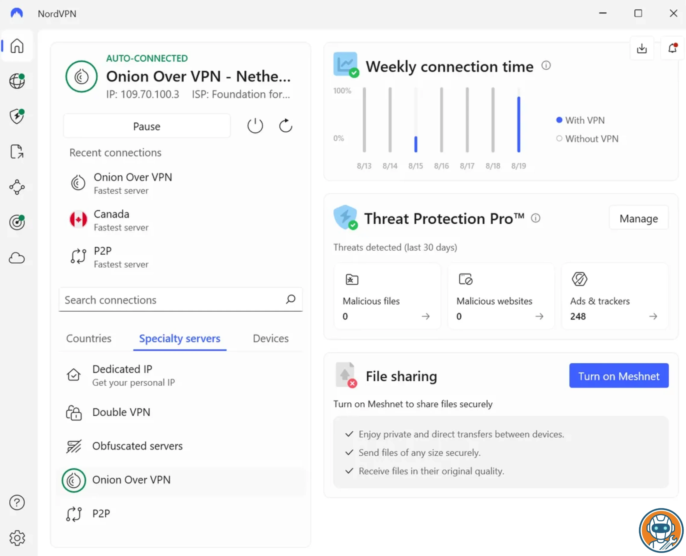Turn on Meshnet for file sharing
Image resolution: width=686 pixels, height=556 pixels.
coord(619,376)
